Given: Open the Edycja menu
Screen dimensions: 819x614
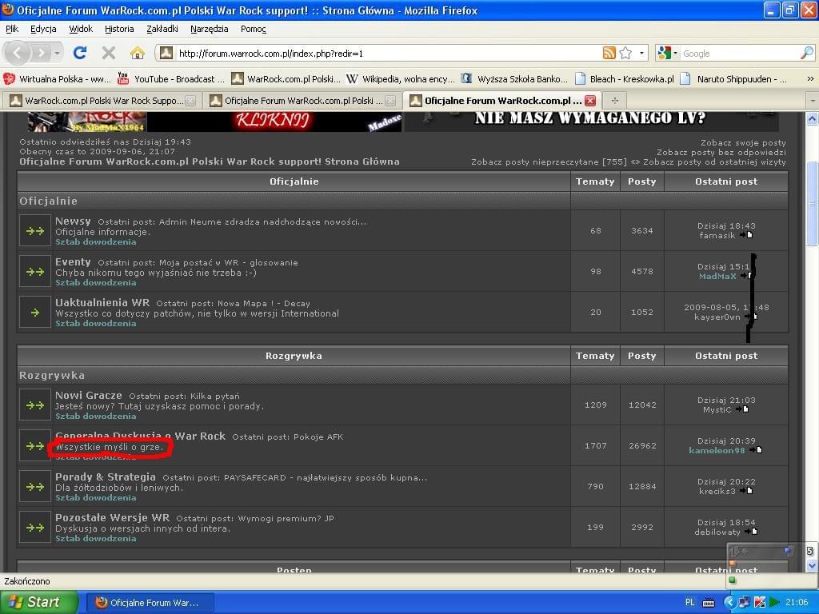Looking at the screenshot, I should [43, 30].
